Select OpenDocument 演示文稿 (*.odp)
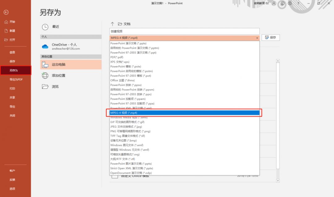The width and height of the screenshot is (334, 197). [x=184, y=173]
